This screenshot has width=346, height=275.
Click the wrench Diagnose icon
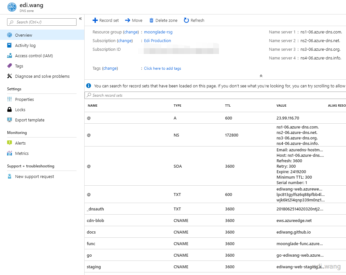click(x=10, y=76)
